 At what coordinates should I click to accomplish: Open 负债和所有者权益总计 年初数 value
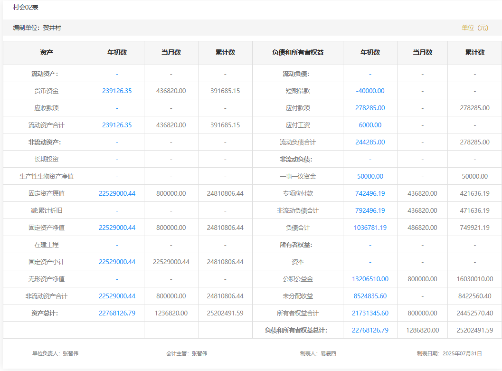point(370,330)
